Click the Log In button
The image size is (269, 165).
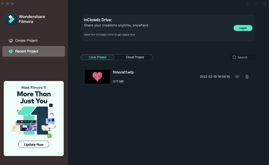[x=243, y=28]
